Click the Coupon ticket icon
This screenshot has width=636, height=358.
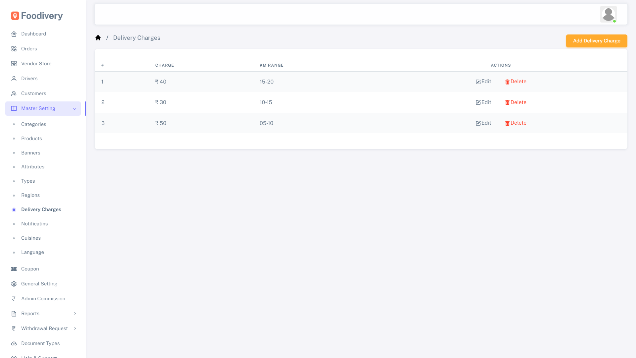click(14, 269)
